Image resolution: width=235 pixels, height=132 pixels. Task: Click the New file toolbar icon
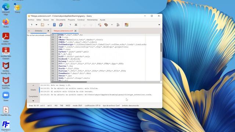(32, 25)
